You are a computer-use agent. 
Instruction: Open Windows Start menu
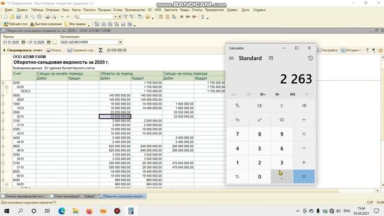pyautogui.click(x=7, y=211)
